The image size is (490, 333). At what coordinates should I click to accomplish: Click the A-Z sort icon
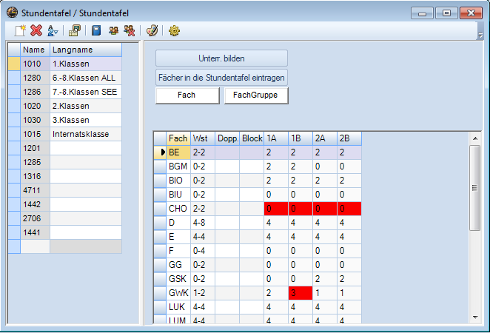[53, 30]
